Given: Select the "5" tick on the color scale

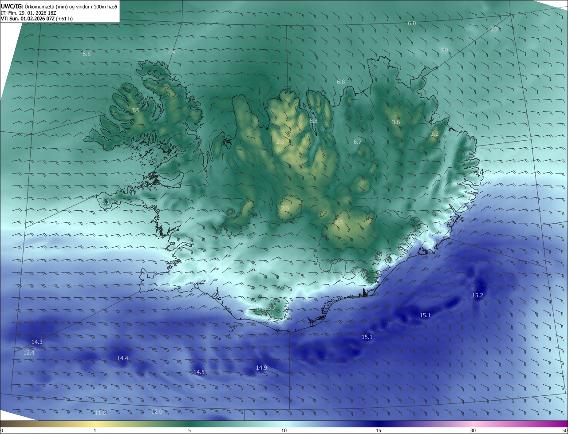Looking at the screenshot, I should [x=189, y=430].
